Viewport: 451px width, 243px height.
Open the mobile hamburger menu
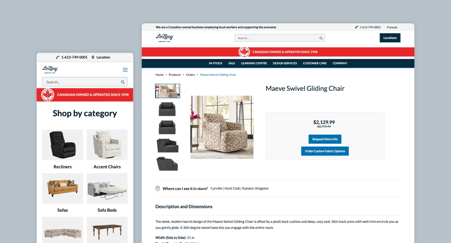(125, 70)
